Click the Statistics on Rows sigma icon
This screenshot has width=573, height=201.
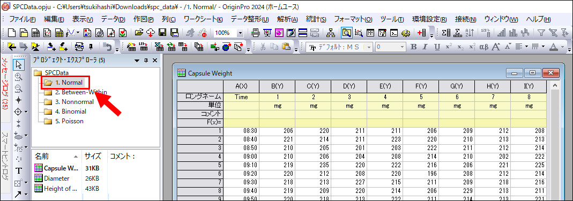point(457,33)
